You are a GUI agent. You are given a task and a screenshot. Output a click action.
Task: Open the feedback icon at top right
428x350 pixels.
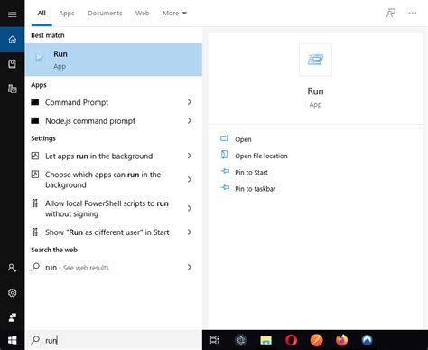click(x=391, y=13)
